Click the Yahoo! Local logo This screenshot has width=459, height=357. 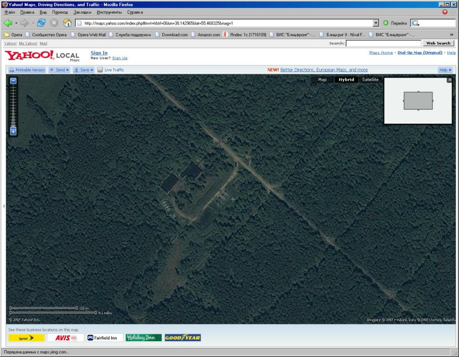42,55
